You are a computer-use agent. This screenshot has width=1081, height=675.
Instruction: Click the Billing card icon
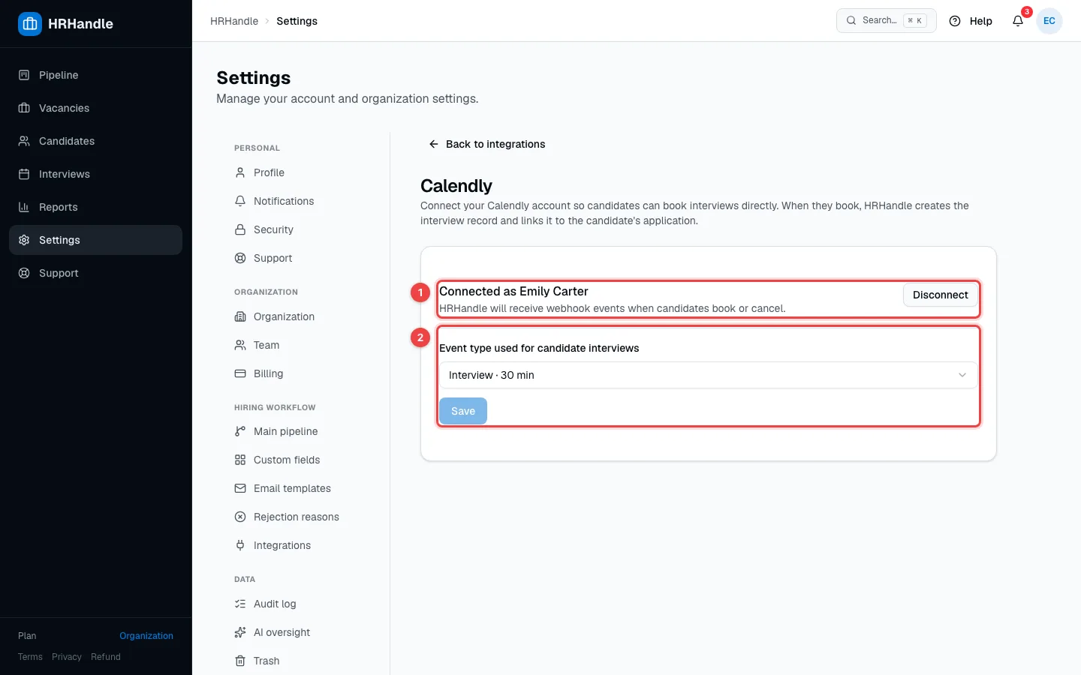point(240,373)
